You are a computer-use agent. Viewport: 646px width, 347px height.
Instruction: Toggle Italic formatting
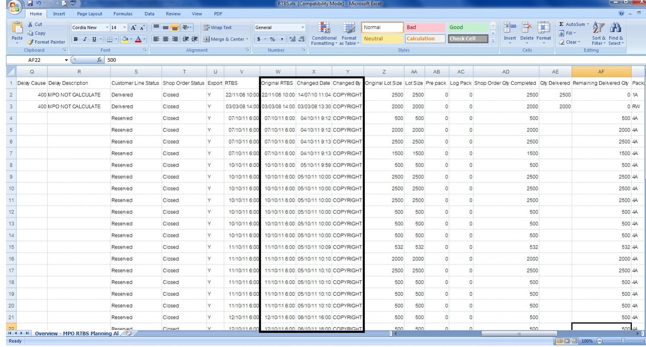(x=85, y=39)
